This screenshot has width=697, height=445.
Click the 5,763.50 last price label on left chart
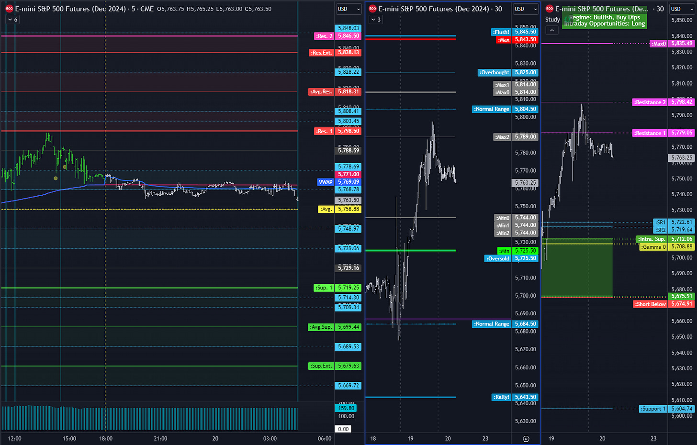click(x=348, y=200)
